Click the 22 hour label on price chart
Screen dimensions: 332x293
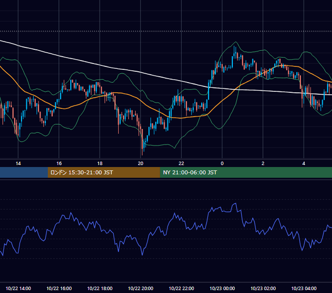coord(181,164)
